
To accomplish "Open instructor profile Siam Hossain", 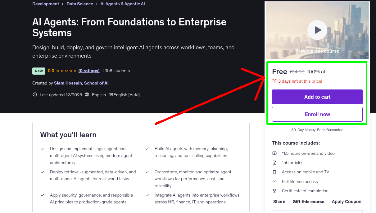I will 68,83.
